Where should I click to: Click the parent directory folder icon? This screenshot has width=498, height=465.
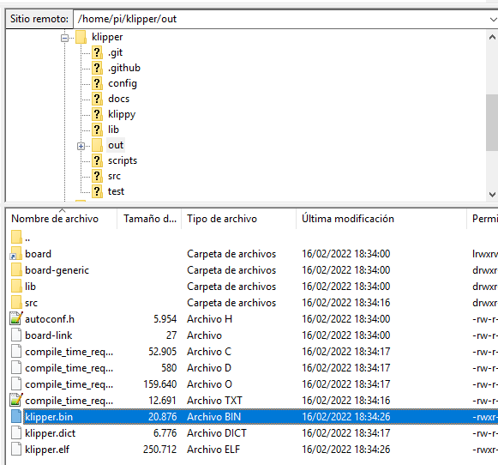(16, 238)
